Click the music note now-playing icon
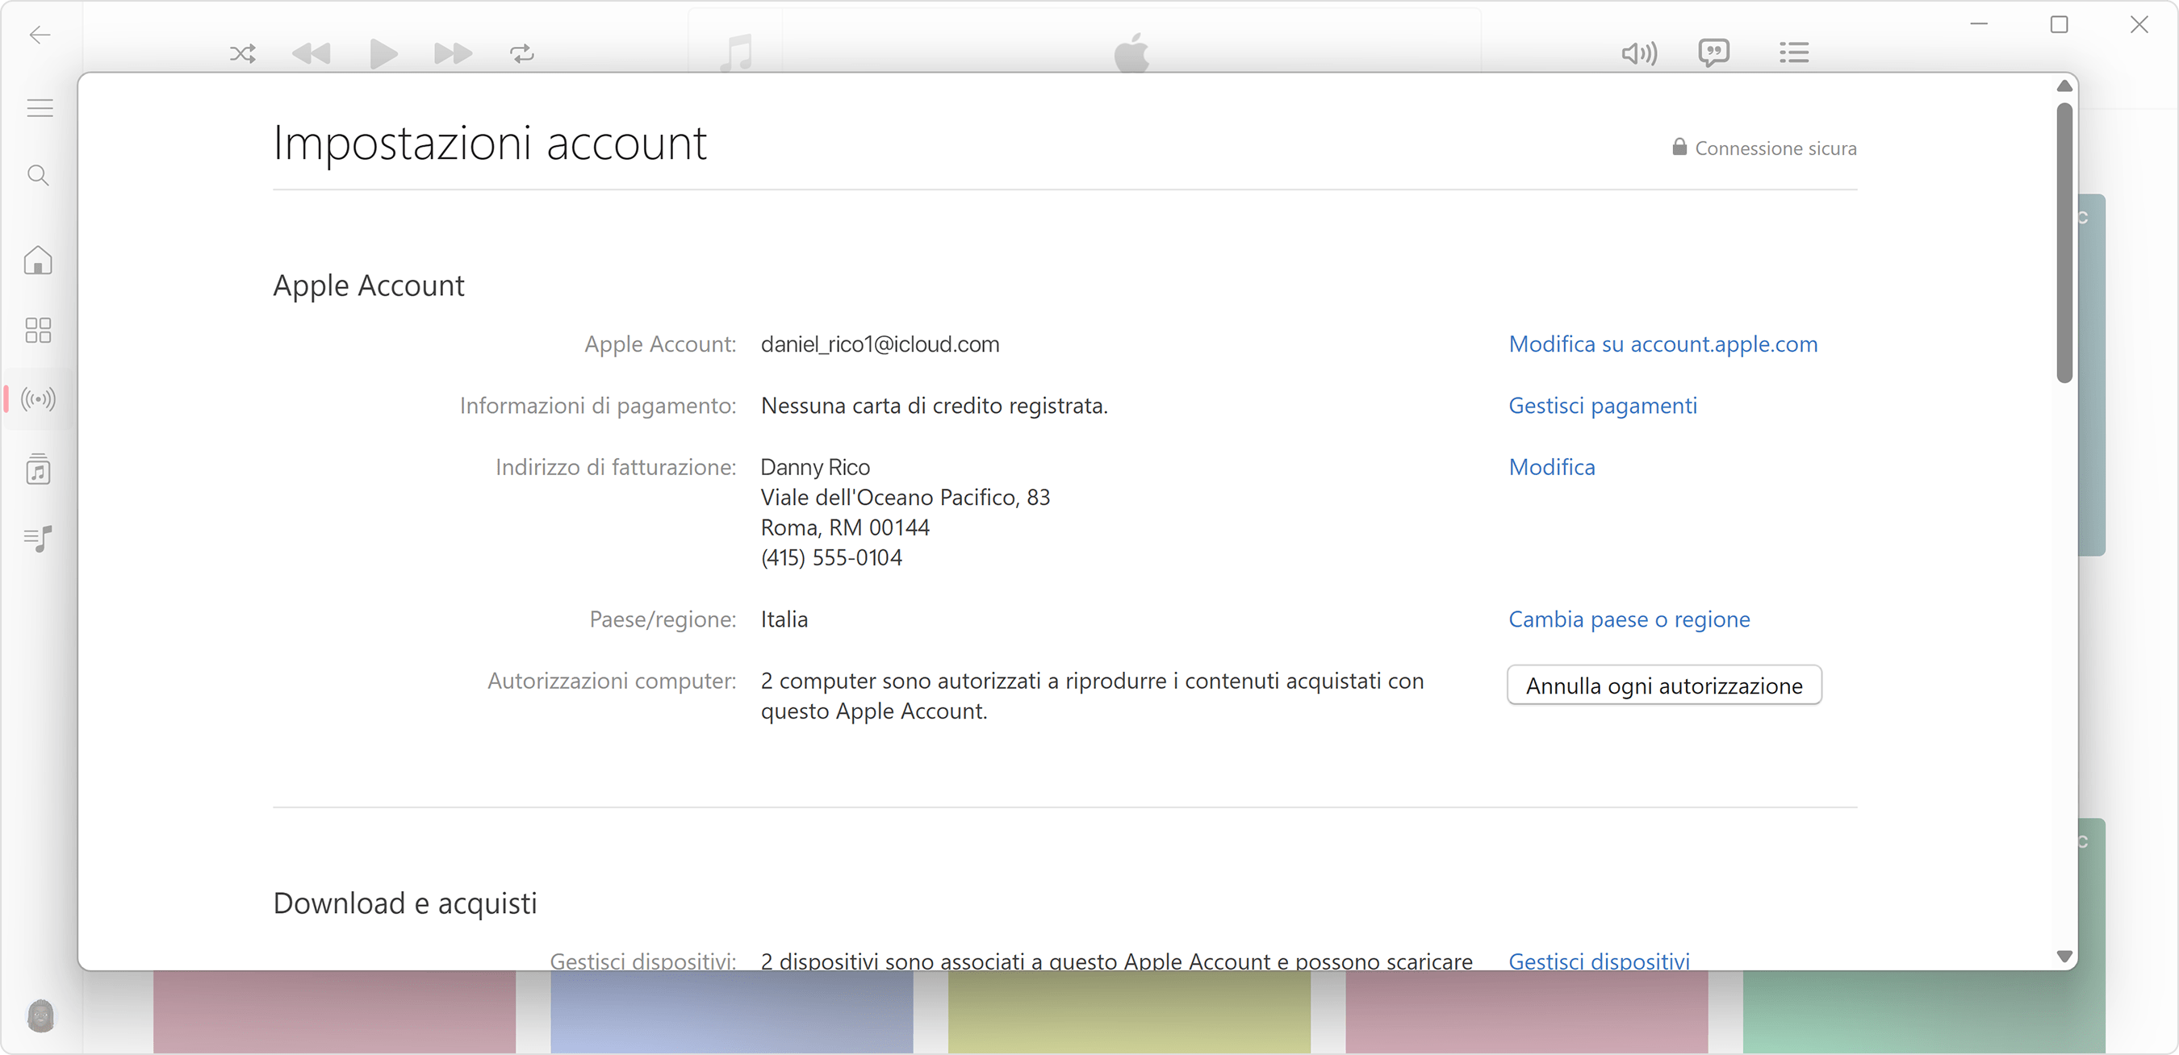The width and height of the screenshot is (2179, 1055). pos(736,52)
